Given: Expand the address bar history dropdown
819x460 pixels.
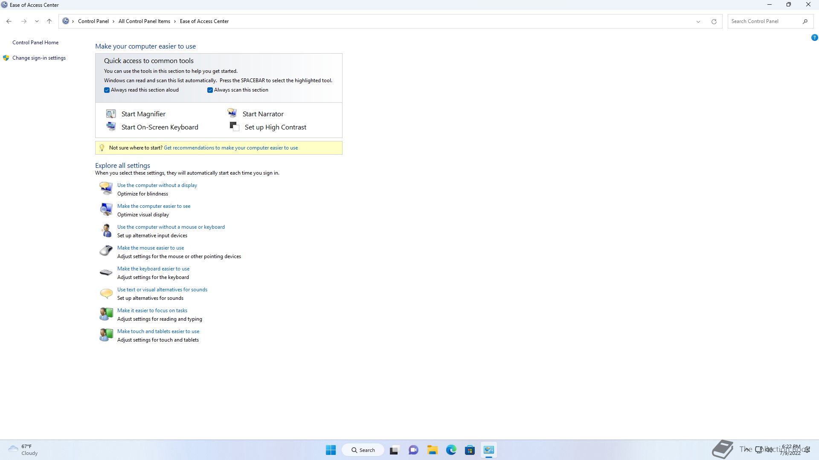Looking at the screenshot, I should coord(698,21).
